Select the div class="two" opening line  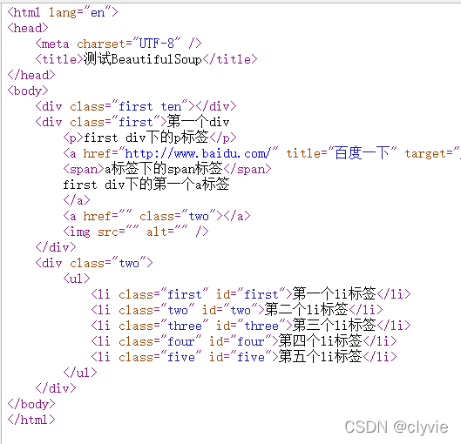[94, 263]
